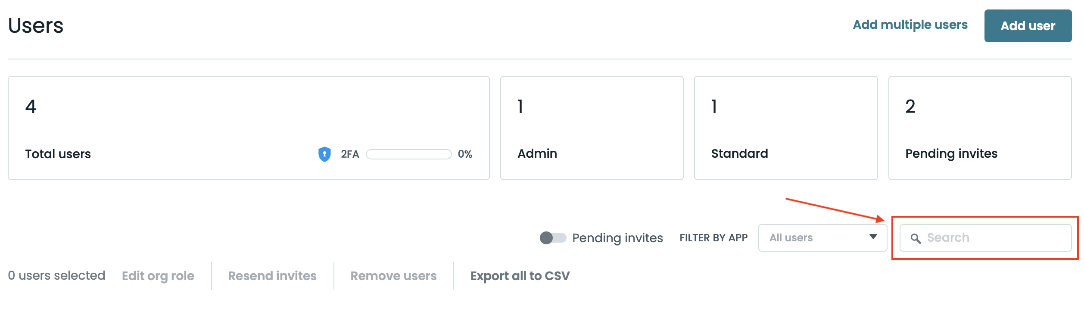Open the Add multiple users link
1084x312 pixels.
[x=910, y=25]
